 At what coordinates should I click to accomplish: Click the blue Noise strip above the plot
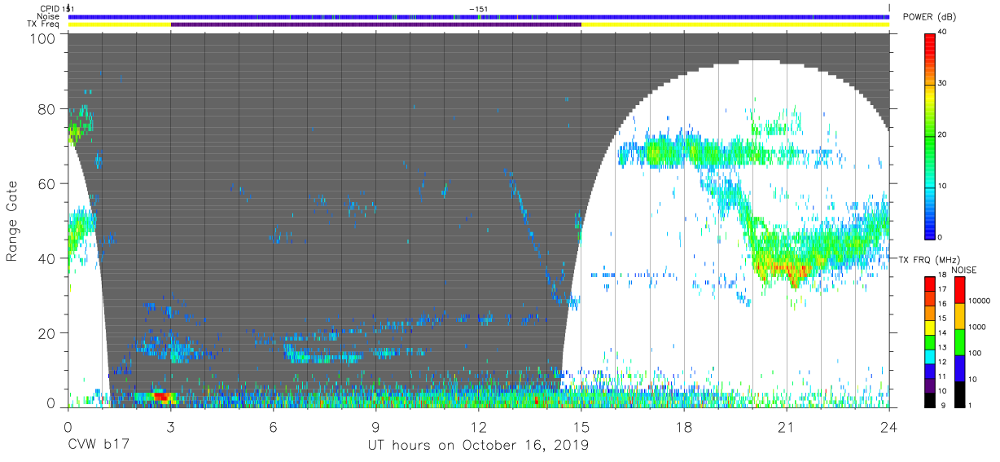(478, 16)
